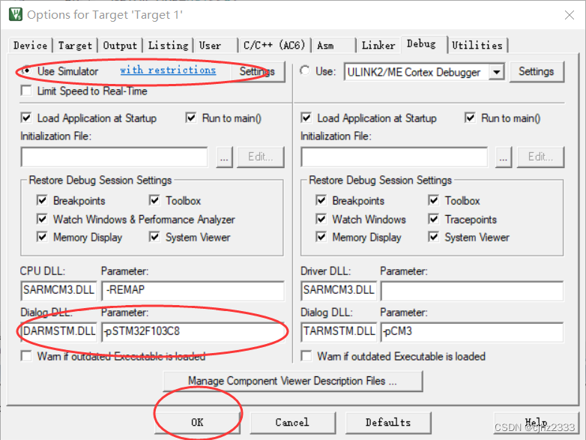Select the Debug tab
Viewport: 586px width, 440px height.
[423, 44]
